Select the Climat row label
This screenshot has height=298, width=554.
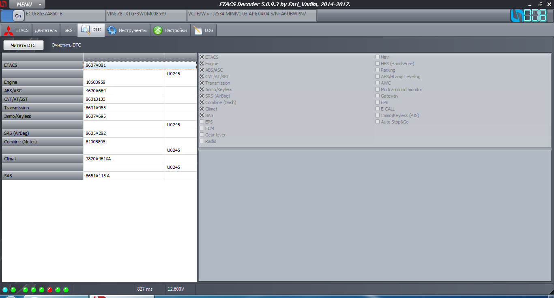point(43,159)
